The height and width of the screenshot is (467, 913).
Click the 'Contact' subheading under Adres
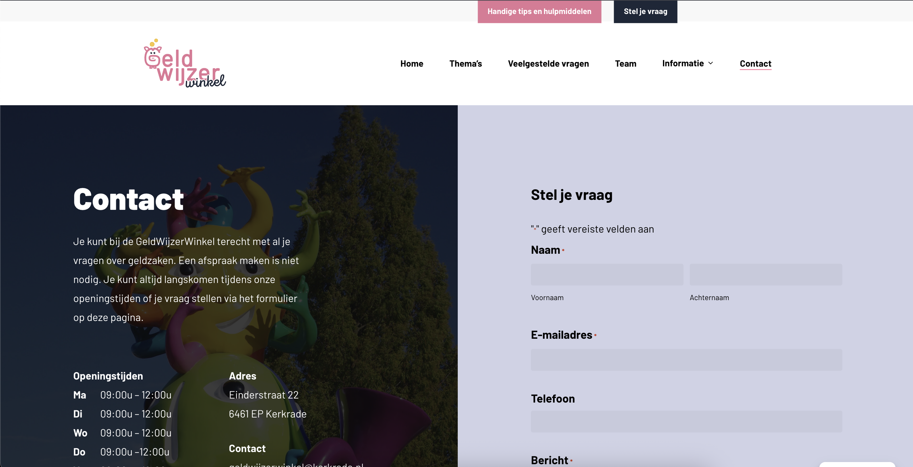coord(247,449)
